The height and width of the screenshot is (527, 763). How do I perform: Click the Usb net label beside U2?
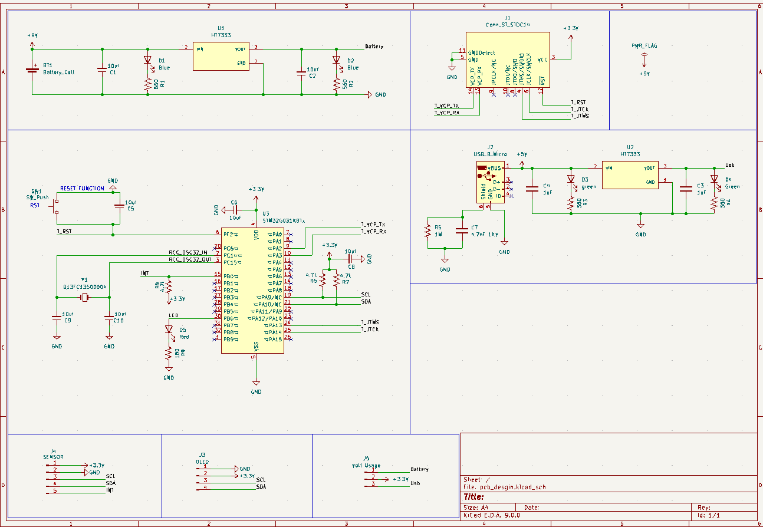click(x=729, y=165)
